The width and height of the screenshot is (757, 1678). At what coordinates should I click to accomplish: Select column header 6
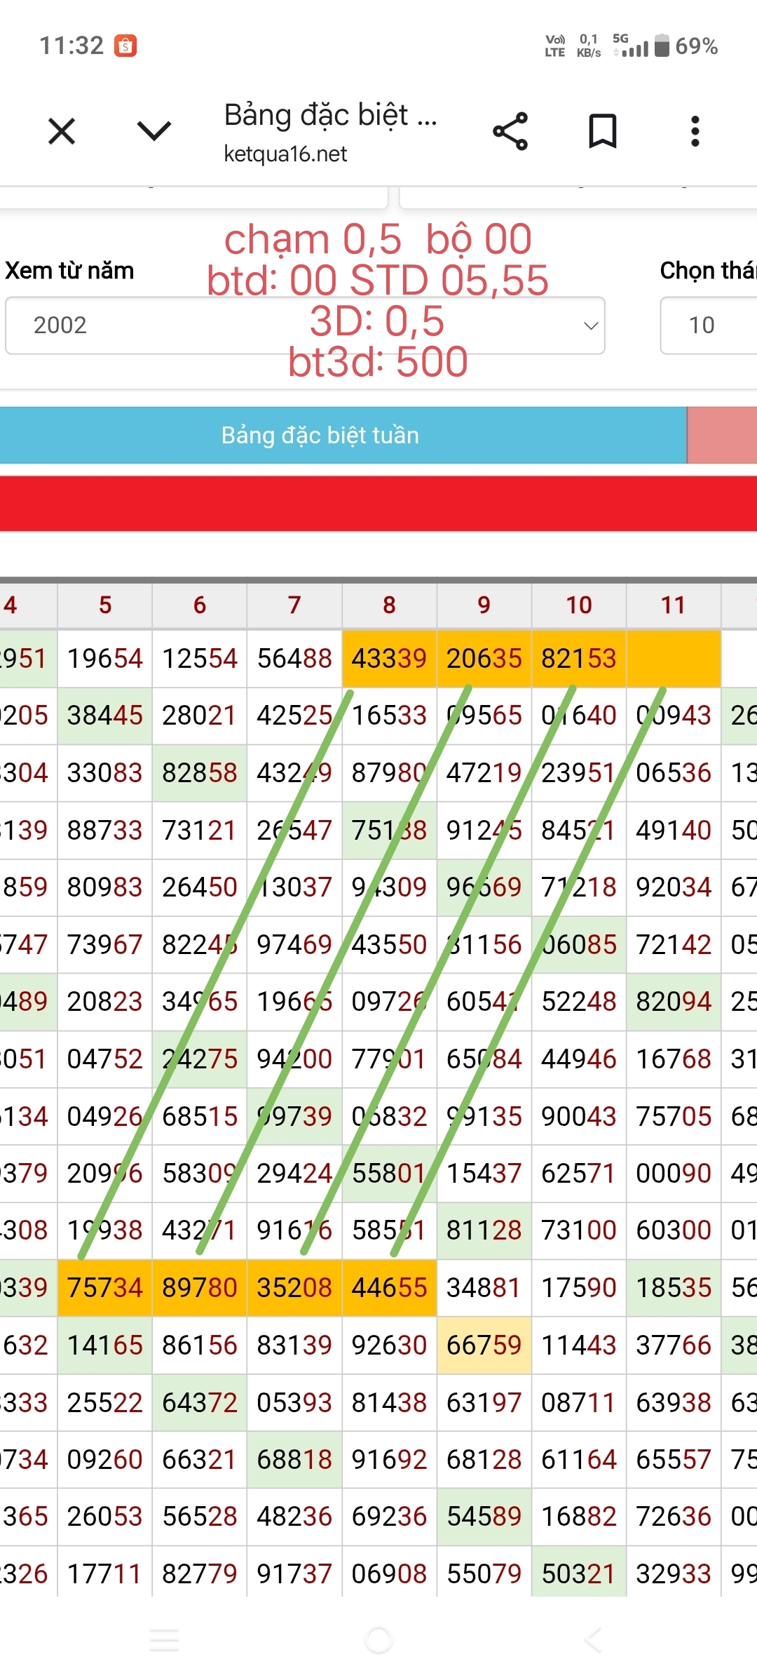click(200, 605)
